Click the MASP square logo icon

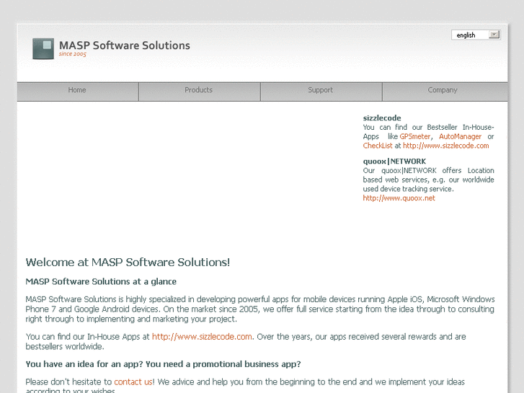click(x=43, y=48)
